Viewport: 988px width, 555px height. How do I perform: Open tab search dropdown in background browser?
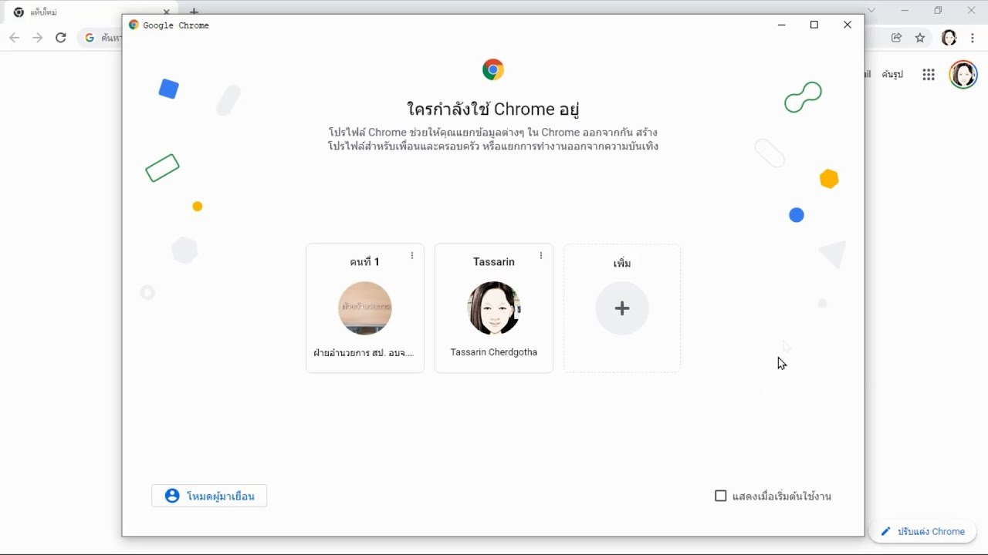pyautogui.click(x=871, y=11)
